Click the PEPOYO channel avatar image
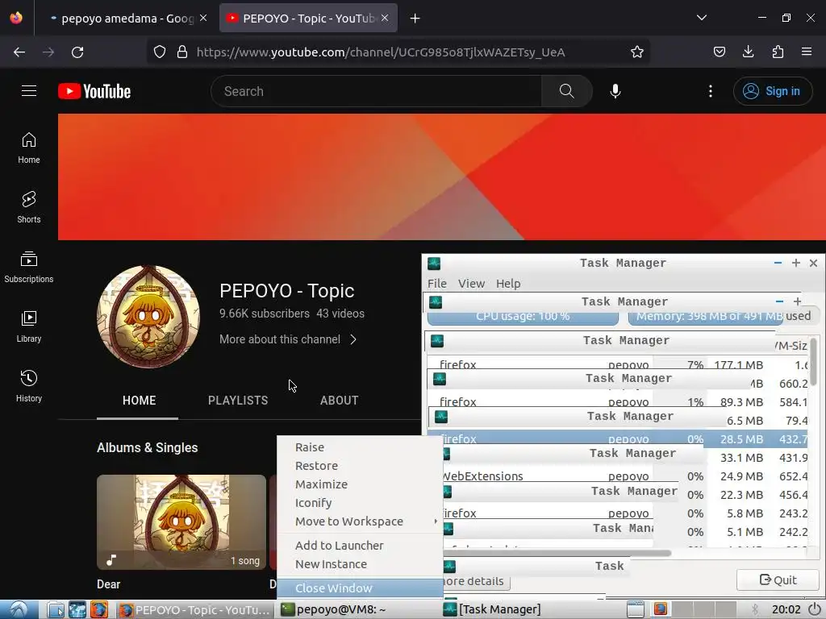The image size is (826, 619). pyautogui.click(x=148, y=316)
